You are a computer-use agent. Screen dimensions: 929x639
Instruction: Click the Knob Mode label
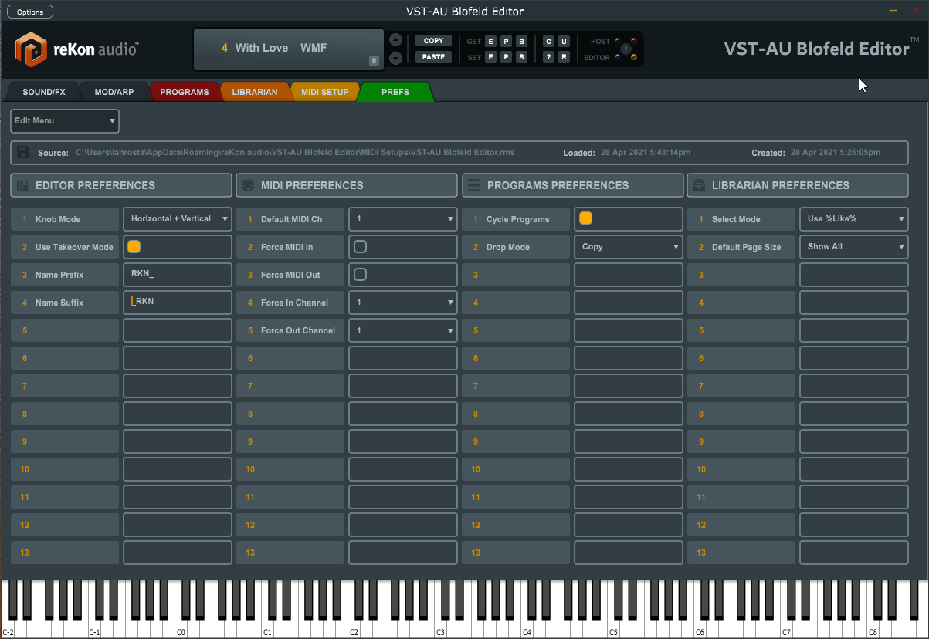click(58, 219)
